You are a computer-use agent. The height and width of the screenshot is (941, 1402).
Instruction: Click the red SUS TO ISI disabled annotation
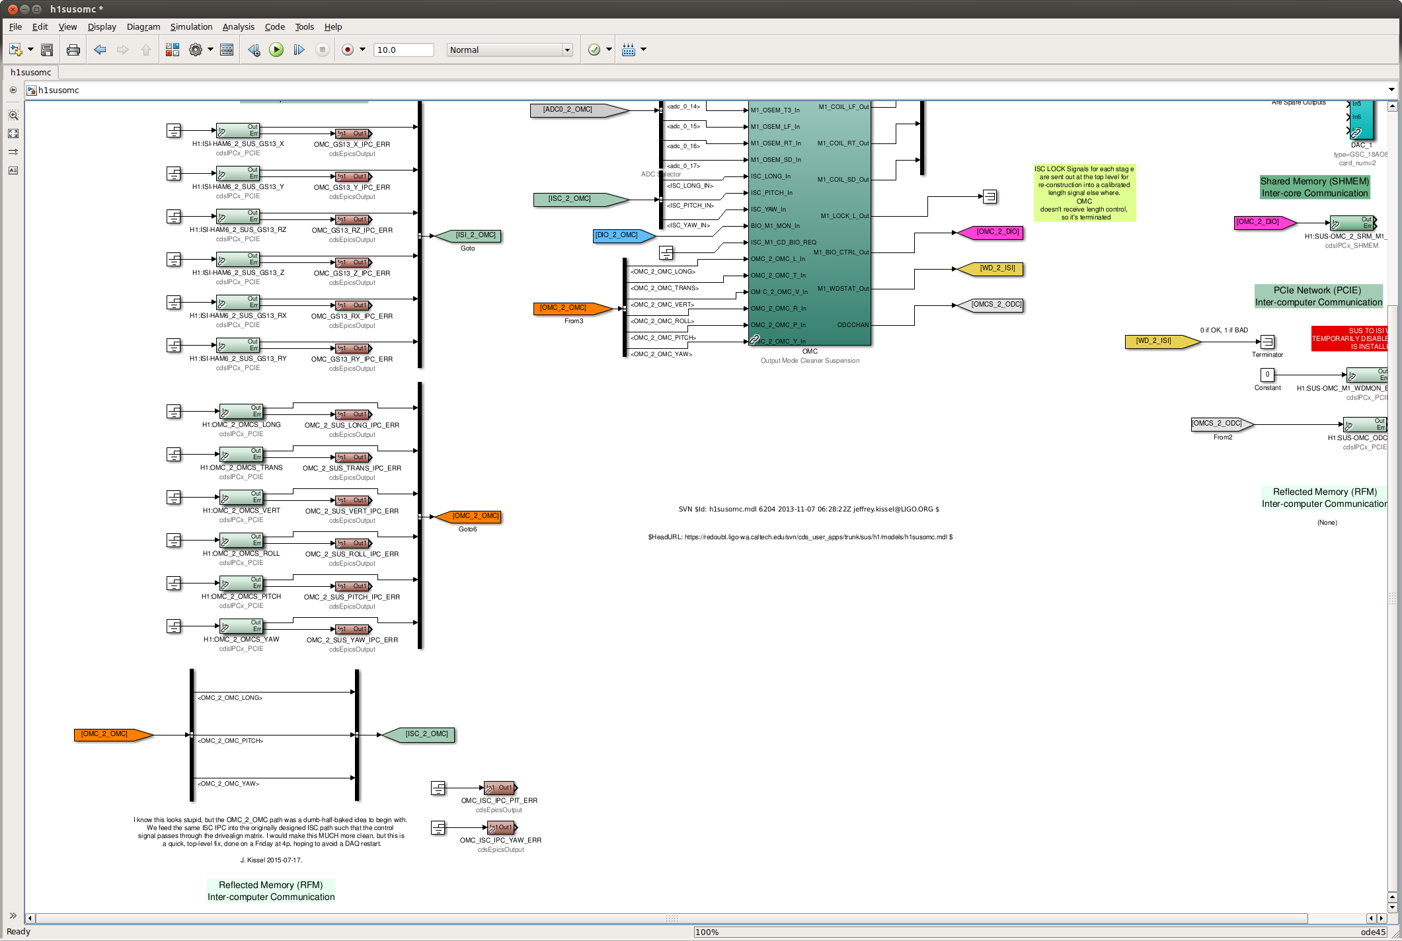(1350, 338)
